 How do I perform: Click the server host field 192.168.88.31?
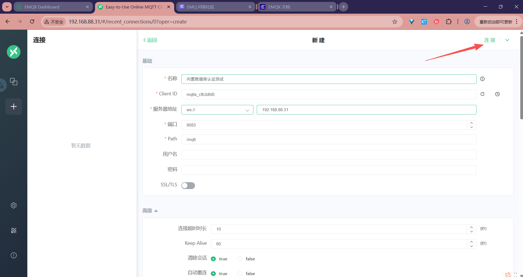coord(367,110)
